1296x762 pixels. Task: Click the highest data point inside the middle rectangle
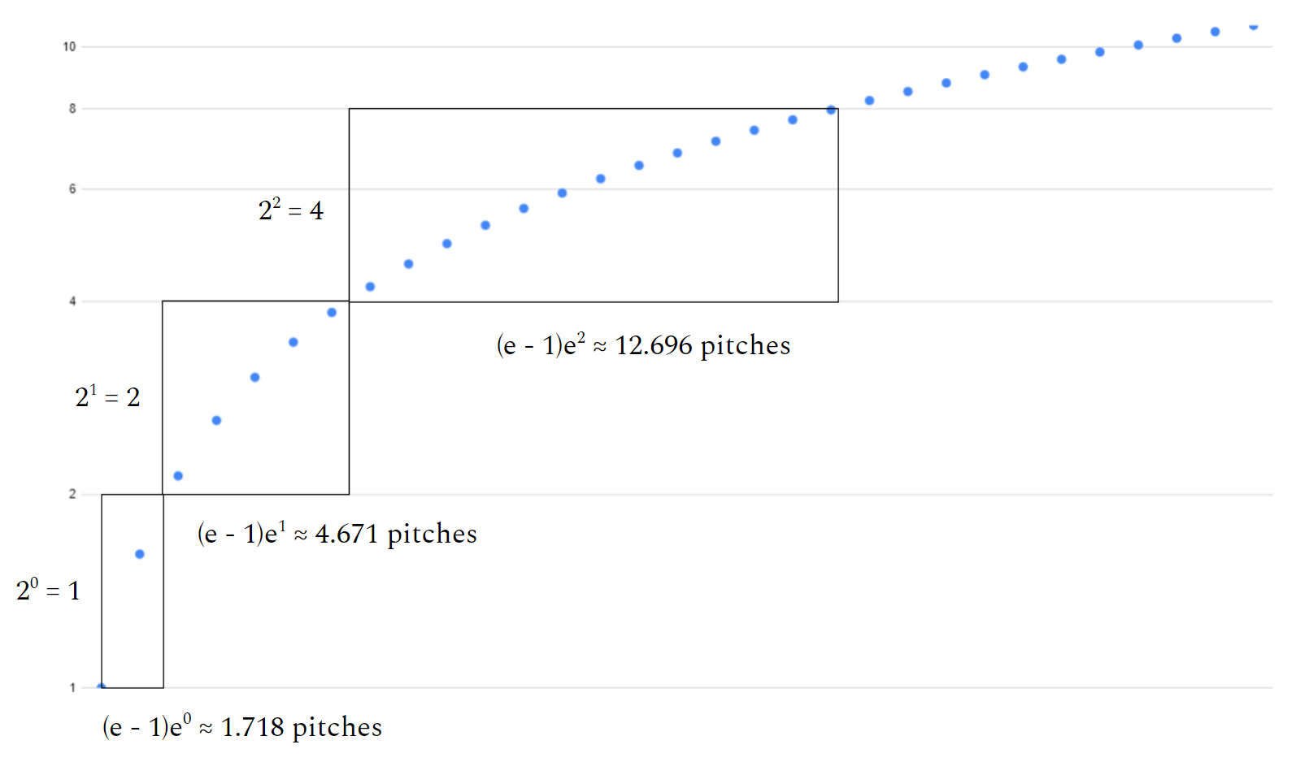pyautogui.click(x=332, y=313)
